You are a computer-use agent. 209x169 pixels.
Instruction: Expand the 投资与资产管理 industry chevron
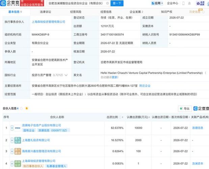[66, 75]
